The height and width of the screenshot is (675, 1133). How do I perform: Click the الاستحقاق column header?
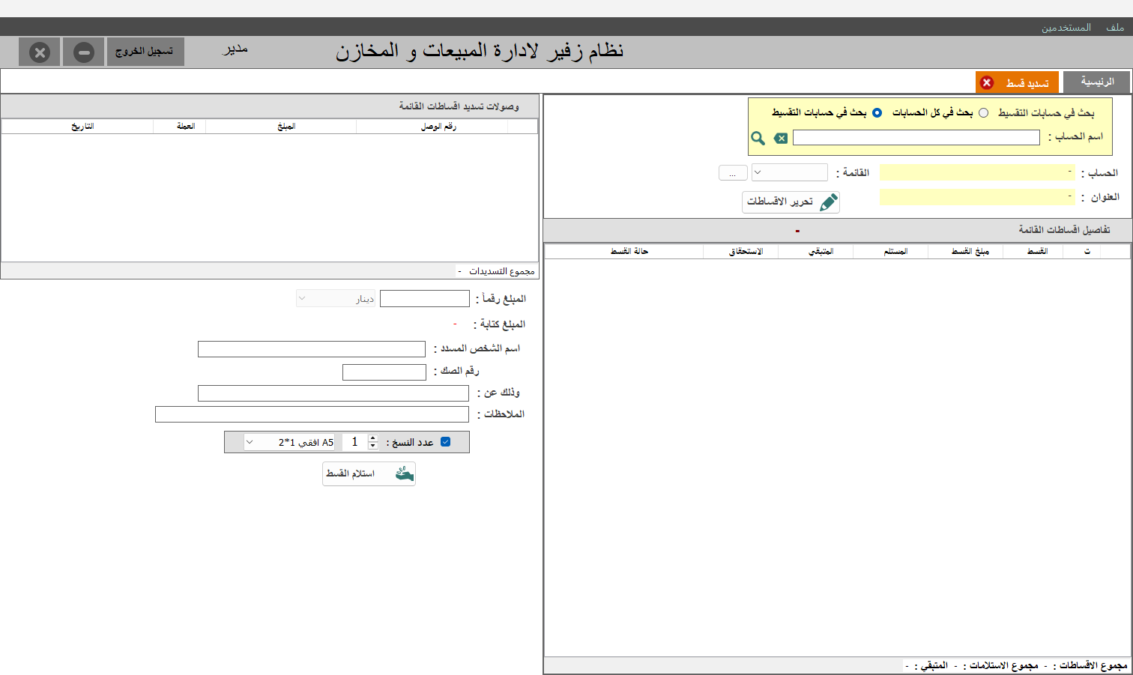(x=746, y=252)
